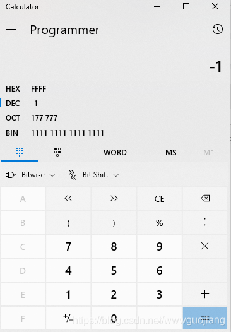Viewport: 231px width, 332px height.
Task: Clear entry with CE
Action: point(160,198)
